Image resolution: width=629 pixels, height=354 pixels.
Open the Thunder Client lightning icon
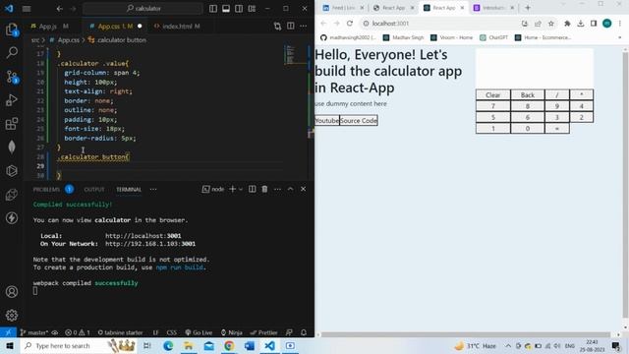(12, 218)
